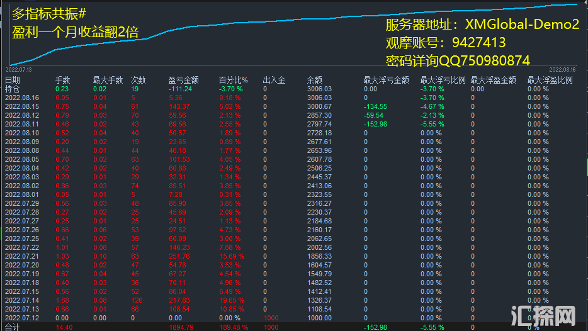Click the 手数 column header

pos(62,81)
